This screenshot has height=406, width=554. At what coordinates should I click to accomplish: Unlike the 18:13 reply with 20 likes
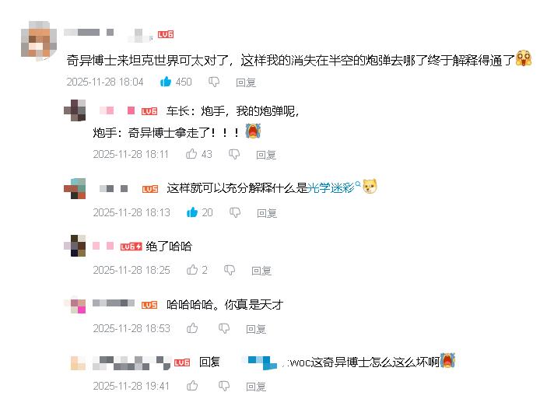[x=192, y=212]
